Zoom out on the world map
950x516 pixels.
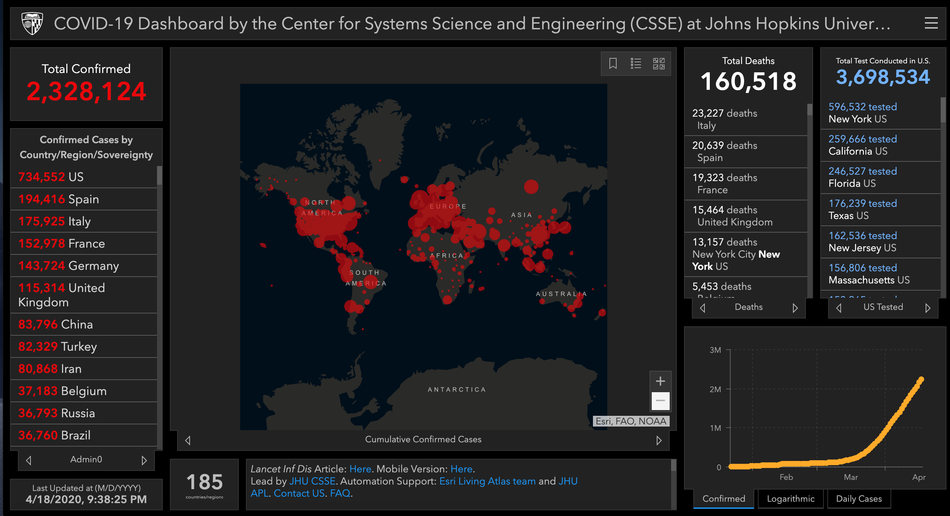point(660,401)
